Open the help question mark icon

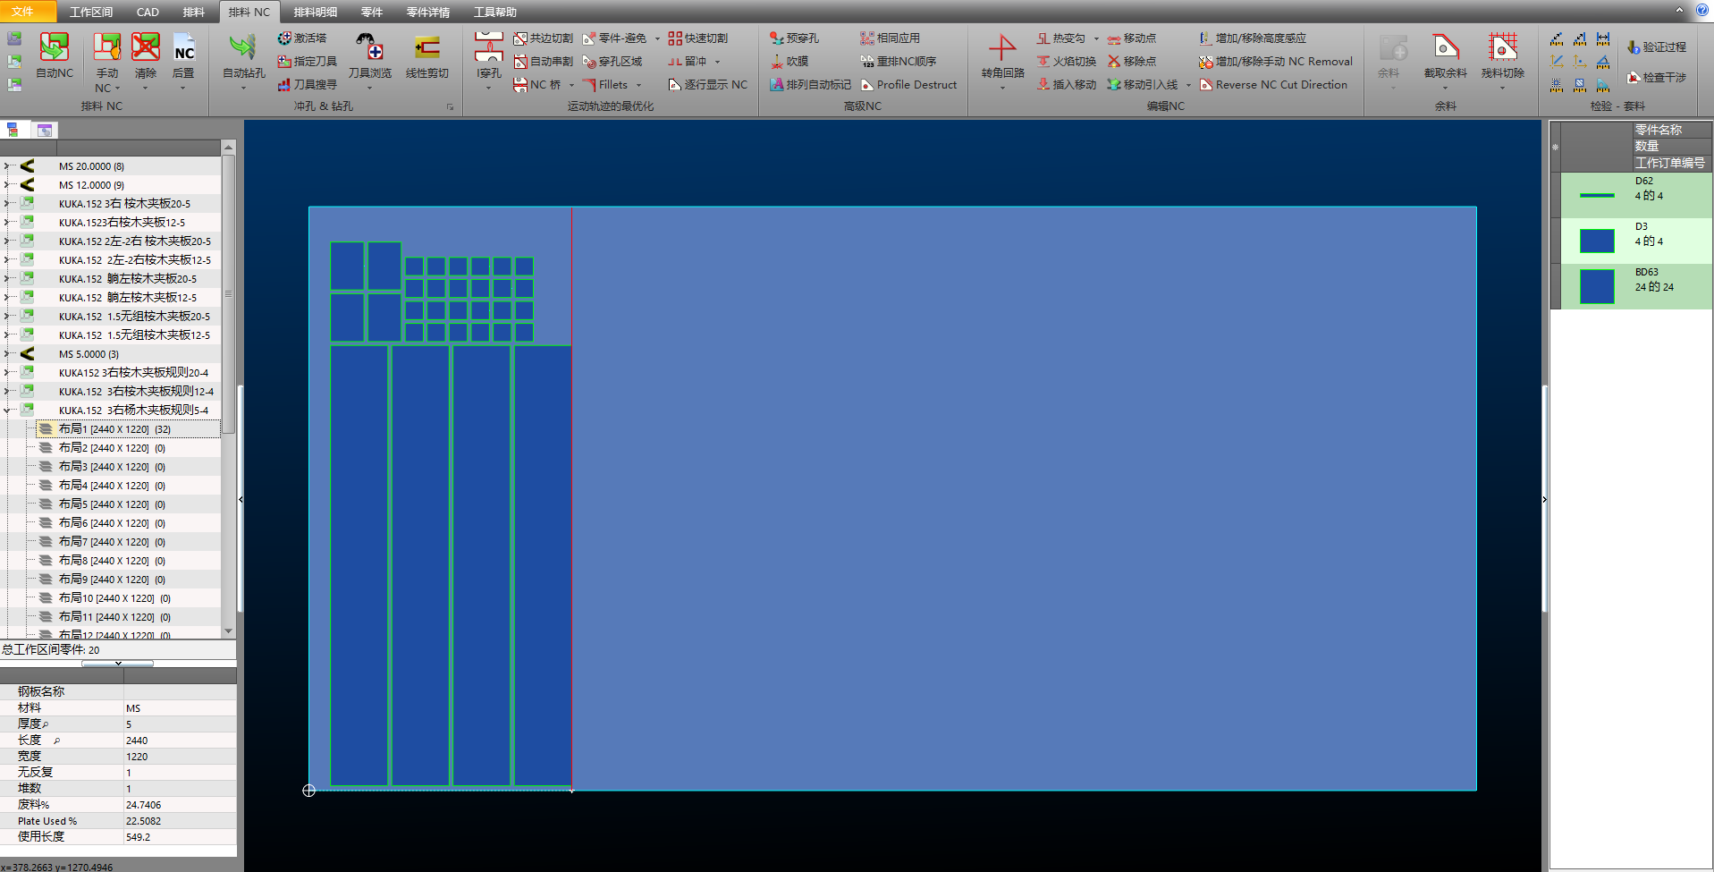1702,11
